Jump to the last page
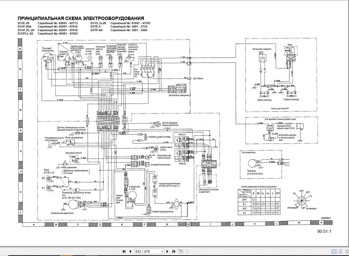The width and height of the screenshot is (349, 256). [x=174, y=251]
